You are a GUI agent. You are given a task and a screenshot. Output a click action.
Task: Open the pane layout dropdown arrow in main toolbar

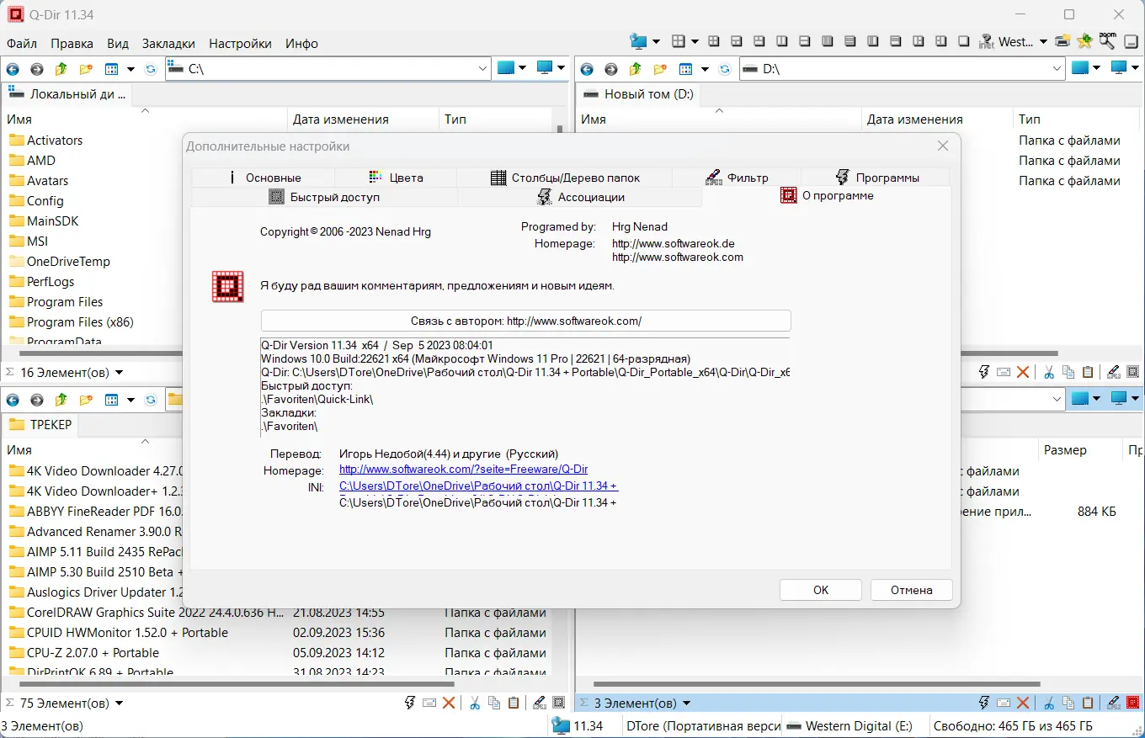(x=695, y=41)
